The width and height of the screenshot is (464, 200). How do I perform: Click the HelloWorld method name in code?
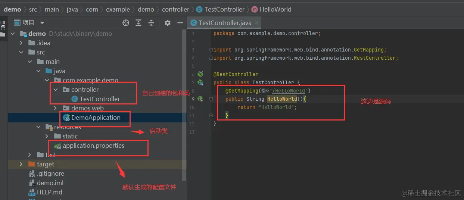coord(282,99)
